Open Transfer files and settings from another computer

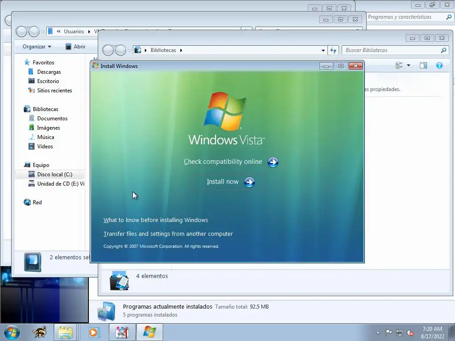tap(168, 234)
